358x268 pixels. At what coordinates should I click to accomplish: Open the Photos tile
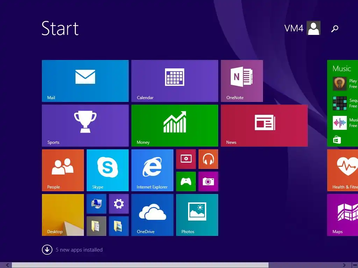[x=197, y=215]
